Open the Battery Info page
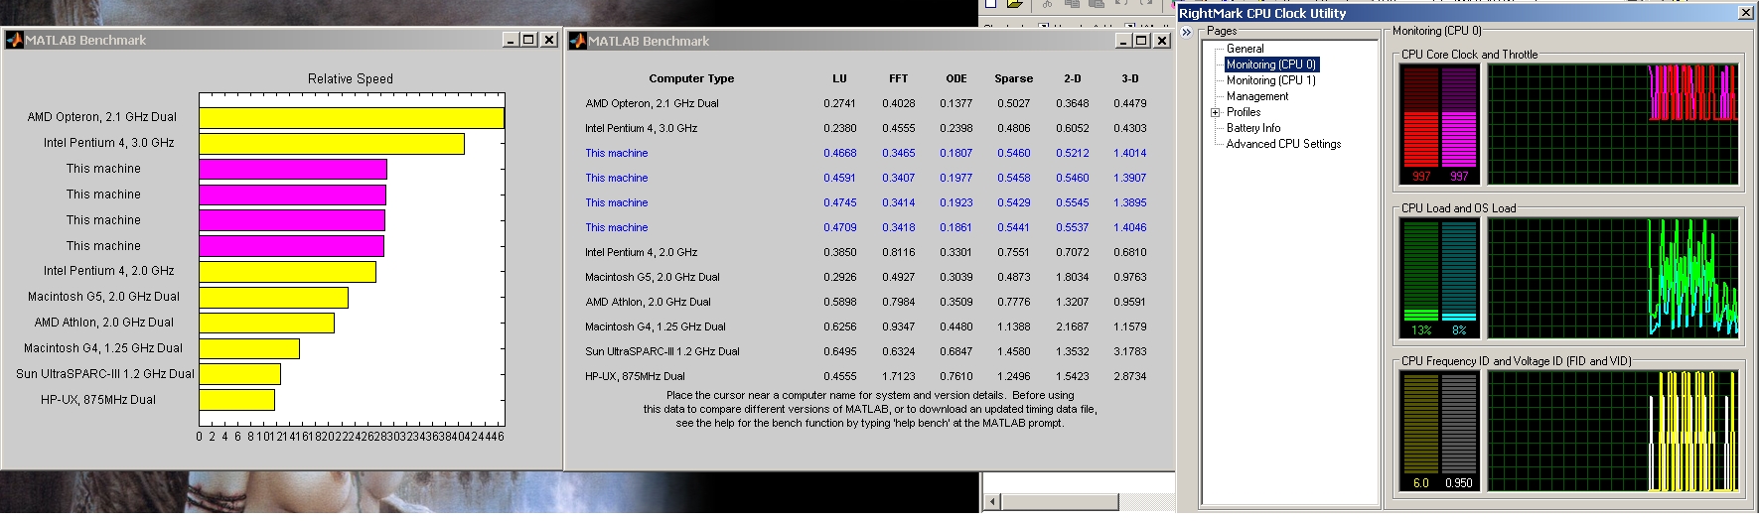 click(1252, 128)
